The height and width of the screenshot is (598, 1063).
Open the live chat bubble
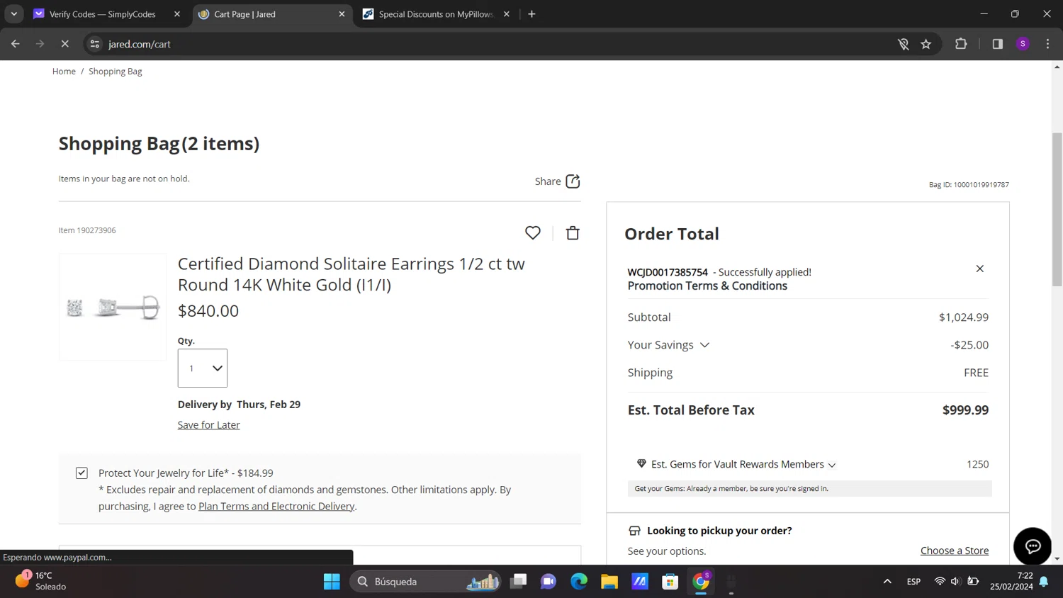pos(1033,546)
